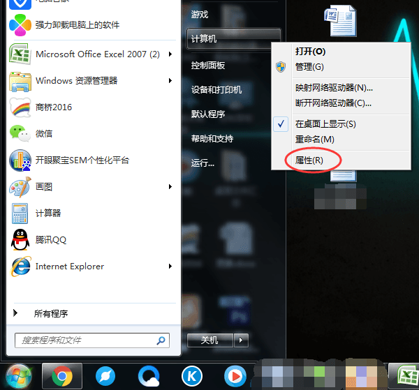Viewport: 419px width, 390px height.
Task: Expand the Windows 资源管理器 submenu arrow
Action: [170, 81]
